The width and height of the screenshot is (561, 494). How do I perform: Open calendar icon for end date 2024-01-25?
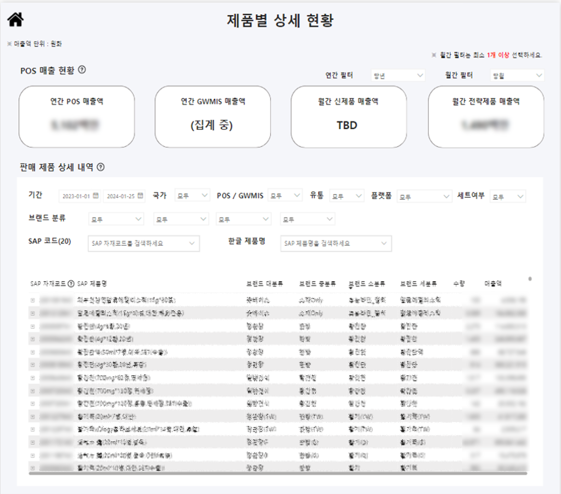click(140, 195)
